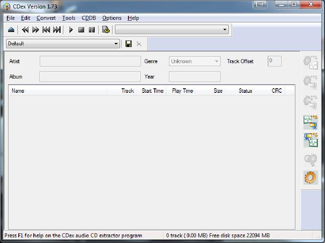Image resolution: width=325 pixels, height=243 pixels.
Task: Click the status bar text '0 track (0.00 MB) Free disk space 22094 MB'
Action: (x=218, y=235)
